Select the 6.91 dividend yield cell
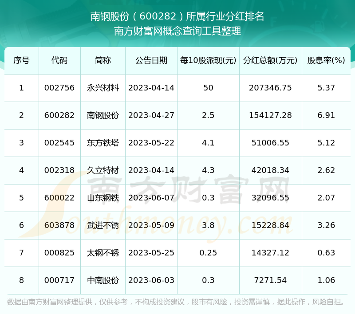Image resolution: width=355 pixels, height=314 pixels. (x=326, y=115)
